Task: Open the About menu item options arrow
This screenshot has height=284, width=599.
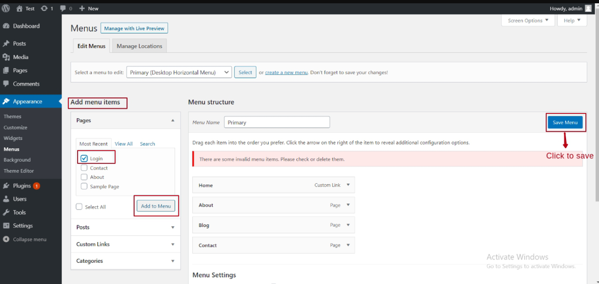Action: point(348,205)
